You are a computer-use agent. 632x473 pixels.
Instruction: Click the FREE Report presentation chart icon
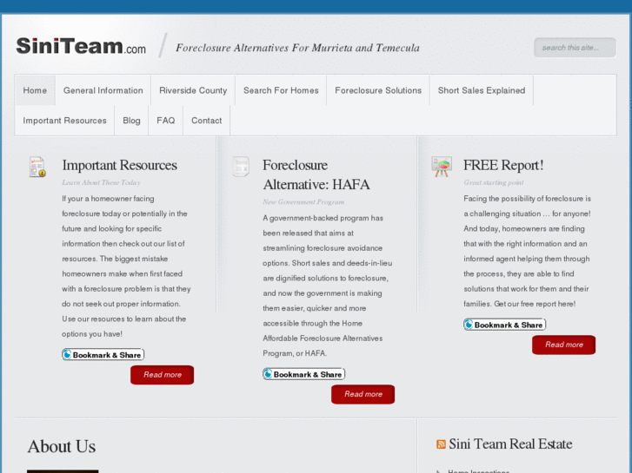pyautogui.click(x=442, y=167)
